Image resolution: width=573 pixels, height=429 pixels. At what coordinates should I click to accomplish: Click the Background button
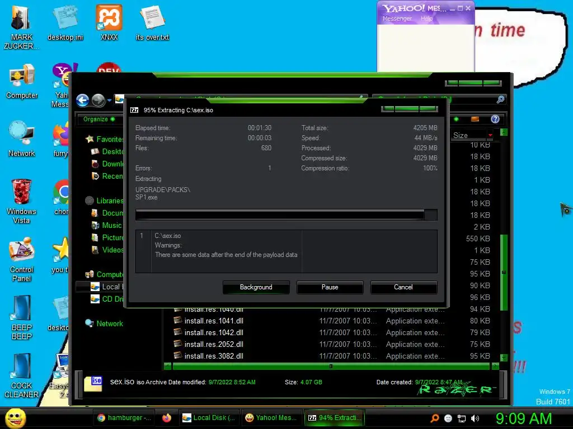click(256, 287)
